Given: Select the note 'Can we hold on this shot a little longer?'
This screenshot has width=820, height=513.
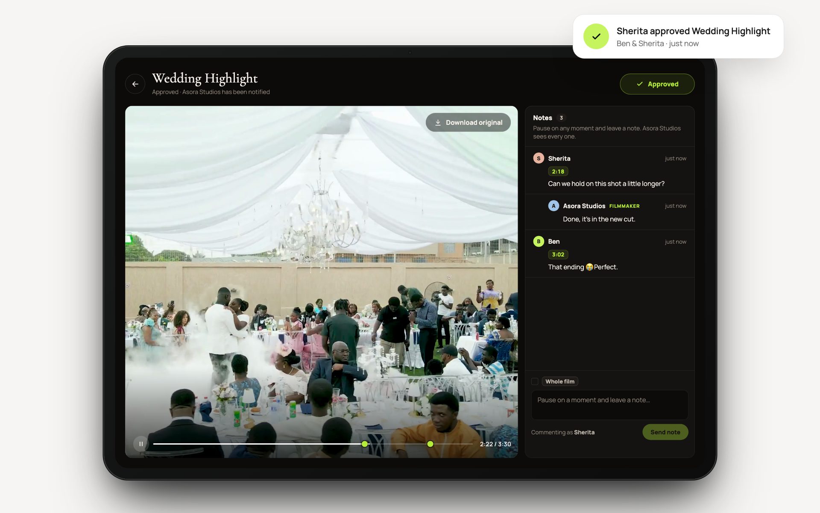Looking at the screenshot, I should coord(606,183).
